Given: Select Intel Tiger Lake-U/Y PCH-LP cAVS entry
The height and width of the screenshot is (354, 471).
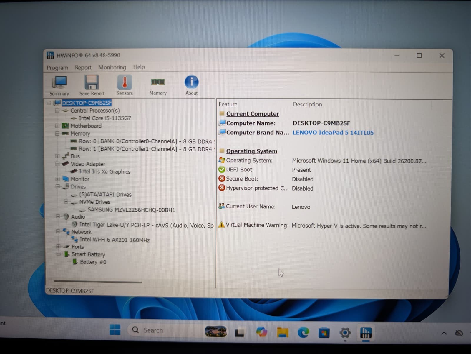Looking at the screenshot, I should pyautogui.click(x=147, y=225).
